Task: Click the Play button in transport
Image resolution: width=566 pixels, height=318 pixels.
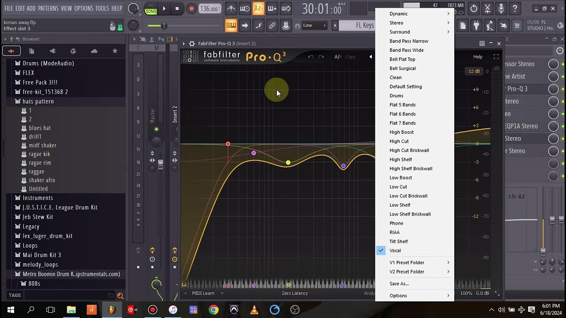Action: pos(164,8)
